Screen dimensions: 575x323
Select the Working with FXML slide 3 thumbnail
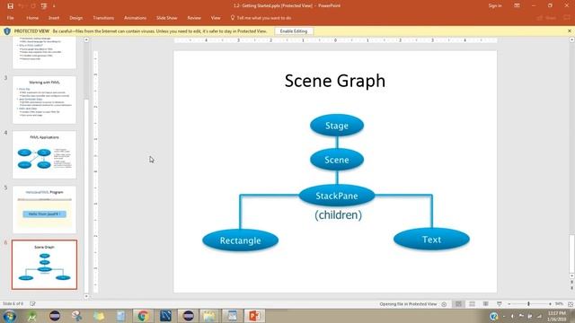(x=44, y=100)
